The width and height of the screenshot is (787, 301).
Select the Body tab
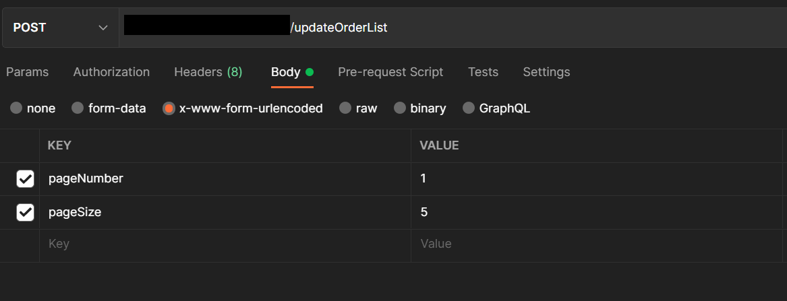click(x=286, y=72)
